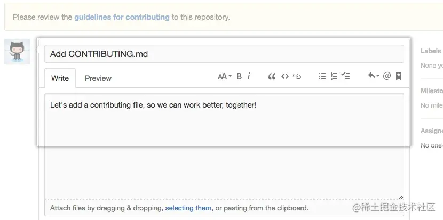Screen dimensions: 443x220
Task: Add a hyperlink via the link icon
Action: (x=297, y=76)
